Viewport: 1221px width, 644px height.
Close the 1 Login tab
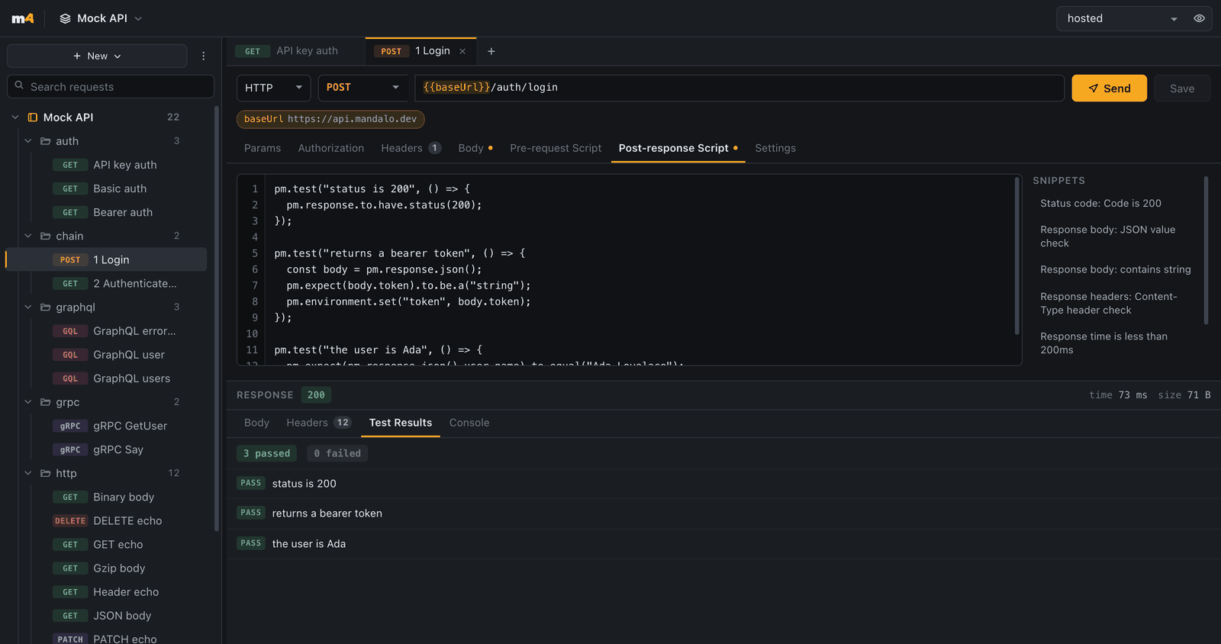[x=462, y=51]
